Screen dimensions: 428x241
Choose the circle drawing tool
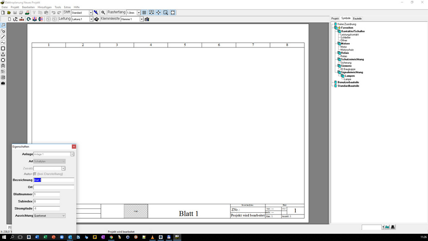point(3,60)
